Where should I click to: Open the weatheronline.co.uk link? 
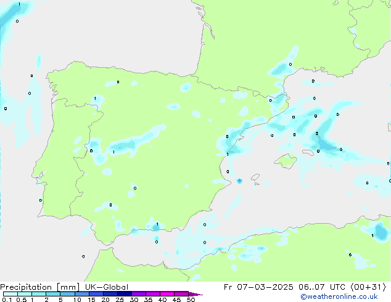click(x=339, y=296)
